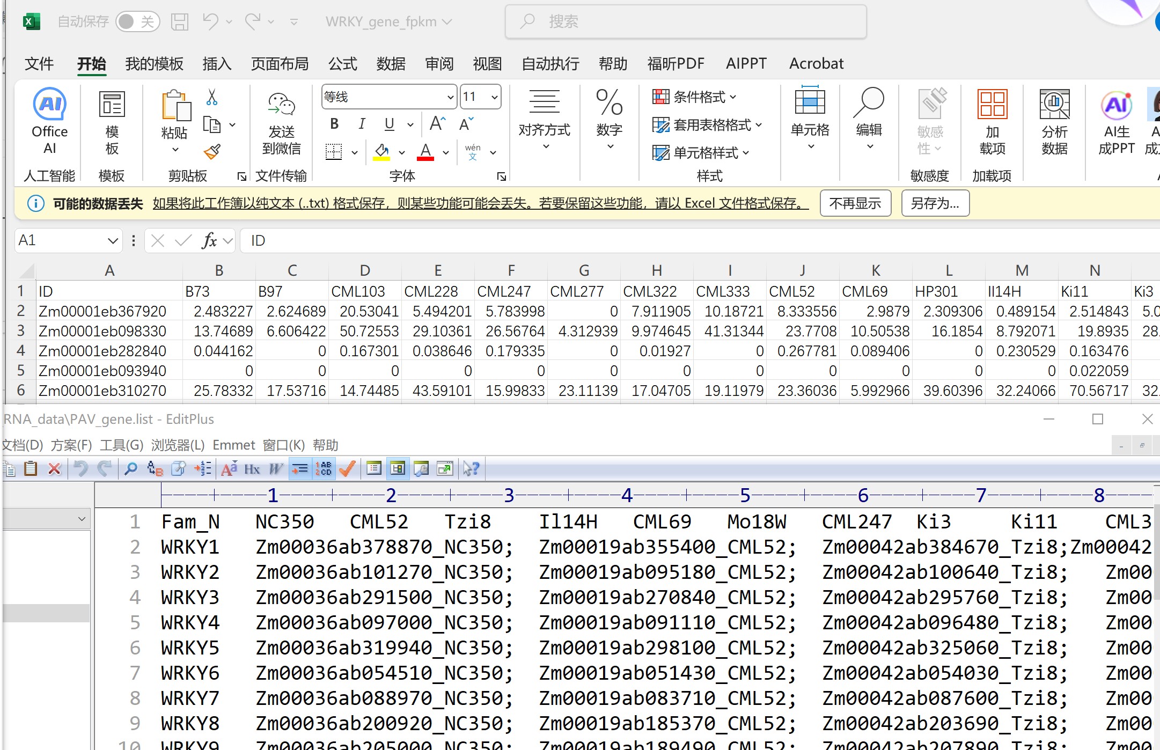Click paste clipboard icon in EditPlus toolbar
Screen dimensions: 1160x750
tap(31, 468)
